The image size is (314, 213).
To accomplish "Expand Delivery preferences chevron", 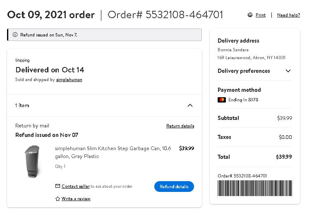I will tap(288, 71).
